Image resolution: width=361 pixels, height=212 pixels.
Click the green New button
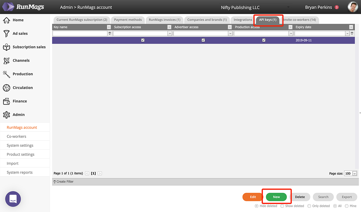coord(276,197)
